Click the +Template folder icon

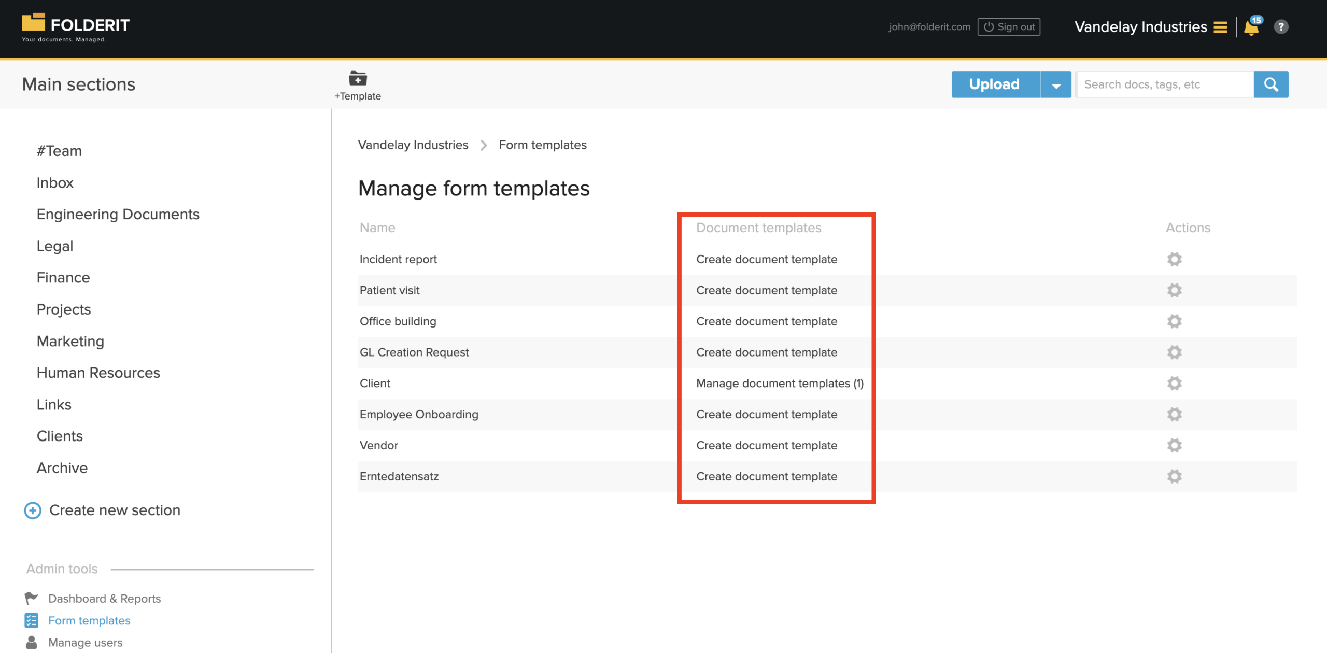tap(358, 78)
